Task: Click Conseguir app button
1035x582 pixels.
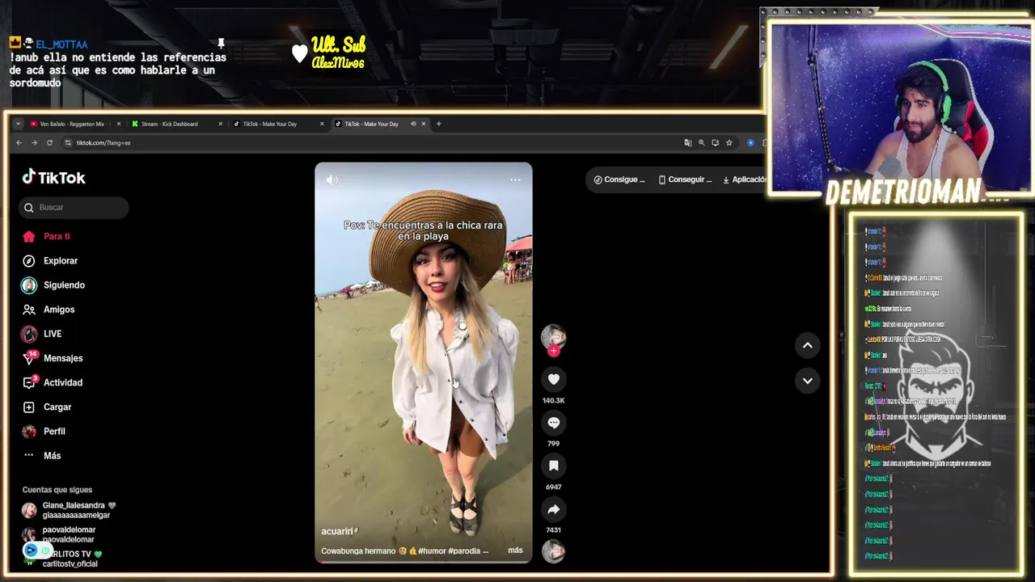Action: [x=686, y=179]
